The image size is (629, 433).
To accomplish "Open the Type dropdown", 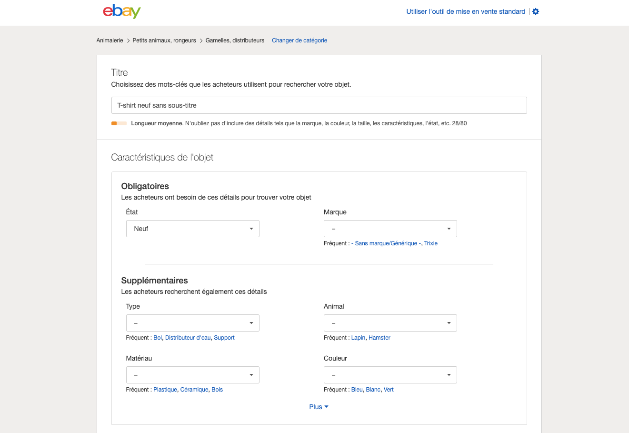I will pos(193,323).
